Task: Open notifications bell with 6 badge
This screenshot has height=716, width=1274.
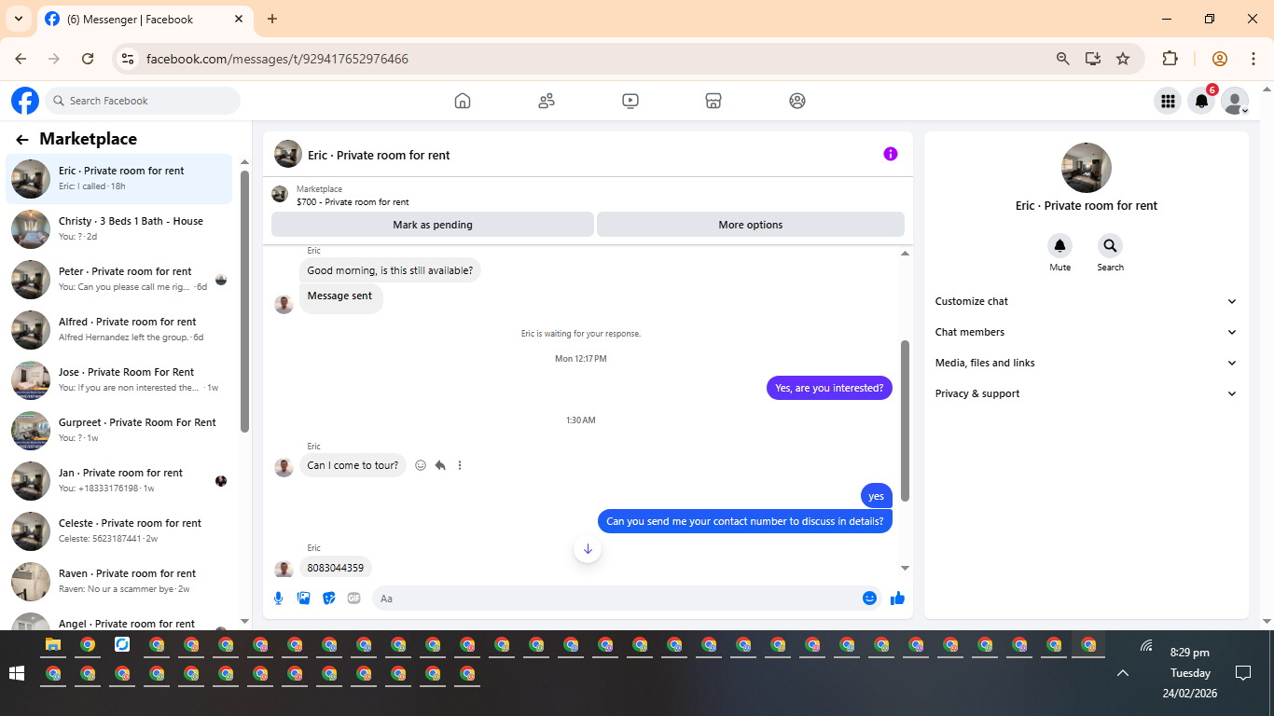Action: click(1201, 101)
